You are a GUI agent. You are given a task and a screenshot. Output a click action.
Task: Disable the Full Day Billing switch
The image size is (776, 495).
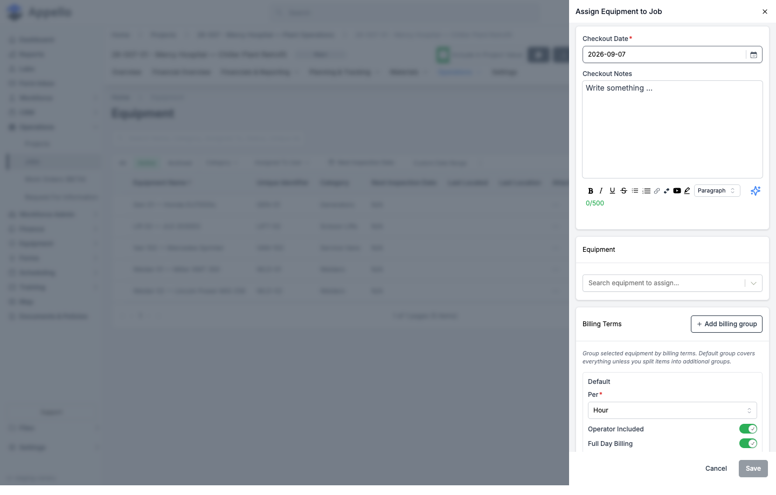pyautogui.click(x=748, y=444)
